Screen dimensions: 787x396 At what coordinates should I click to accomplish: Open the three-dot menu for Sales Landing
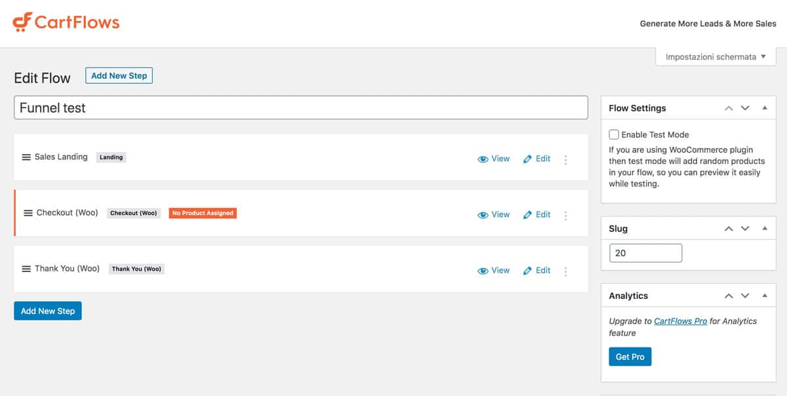[565, 159]
